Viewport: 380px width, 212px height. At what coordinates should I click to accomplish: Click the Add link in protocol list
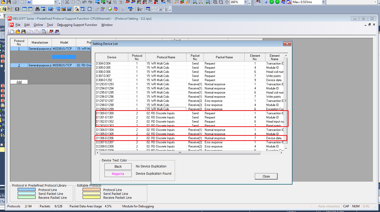[x=19, y=82]
